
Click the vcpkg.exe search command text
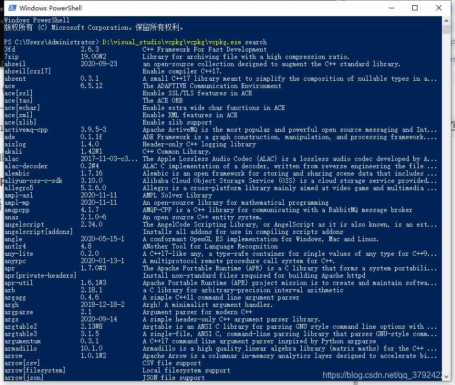(185, 42)
